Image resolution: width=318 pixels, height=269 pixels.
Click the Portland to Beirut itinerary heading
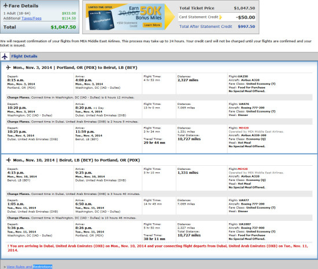click(x=75, y=67)
